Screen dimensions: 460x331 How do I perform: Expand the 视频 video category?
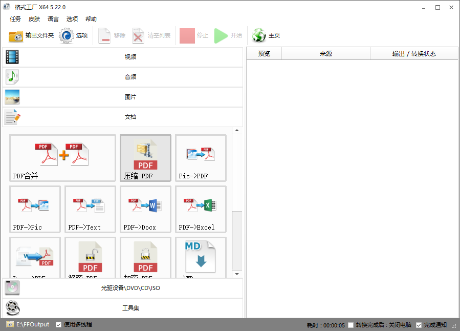123,57
